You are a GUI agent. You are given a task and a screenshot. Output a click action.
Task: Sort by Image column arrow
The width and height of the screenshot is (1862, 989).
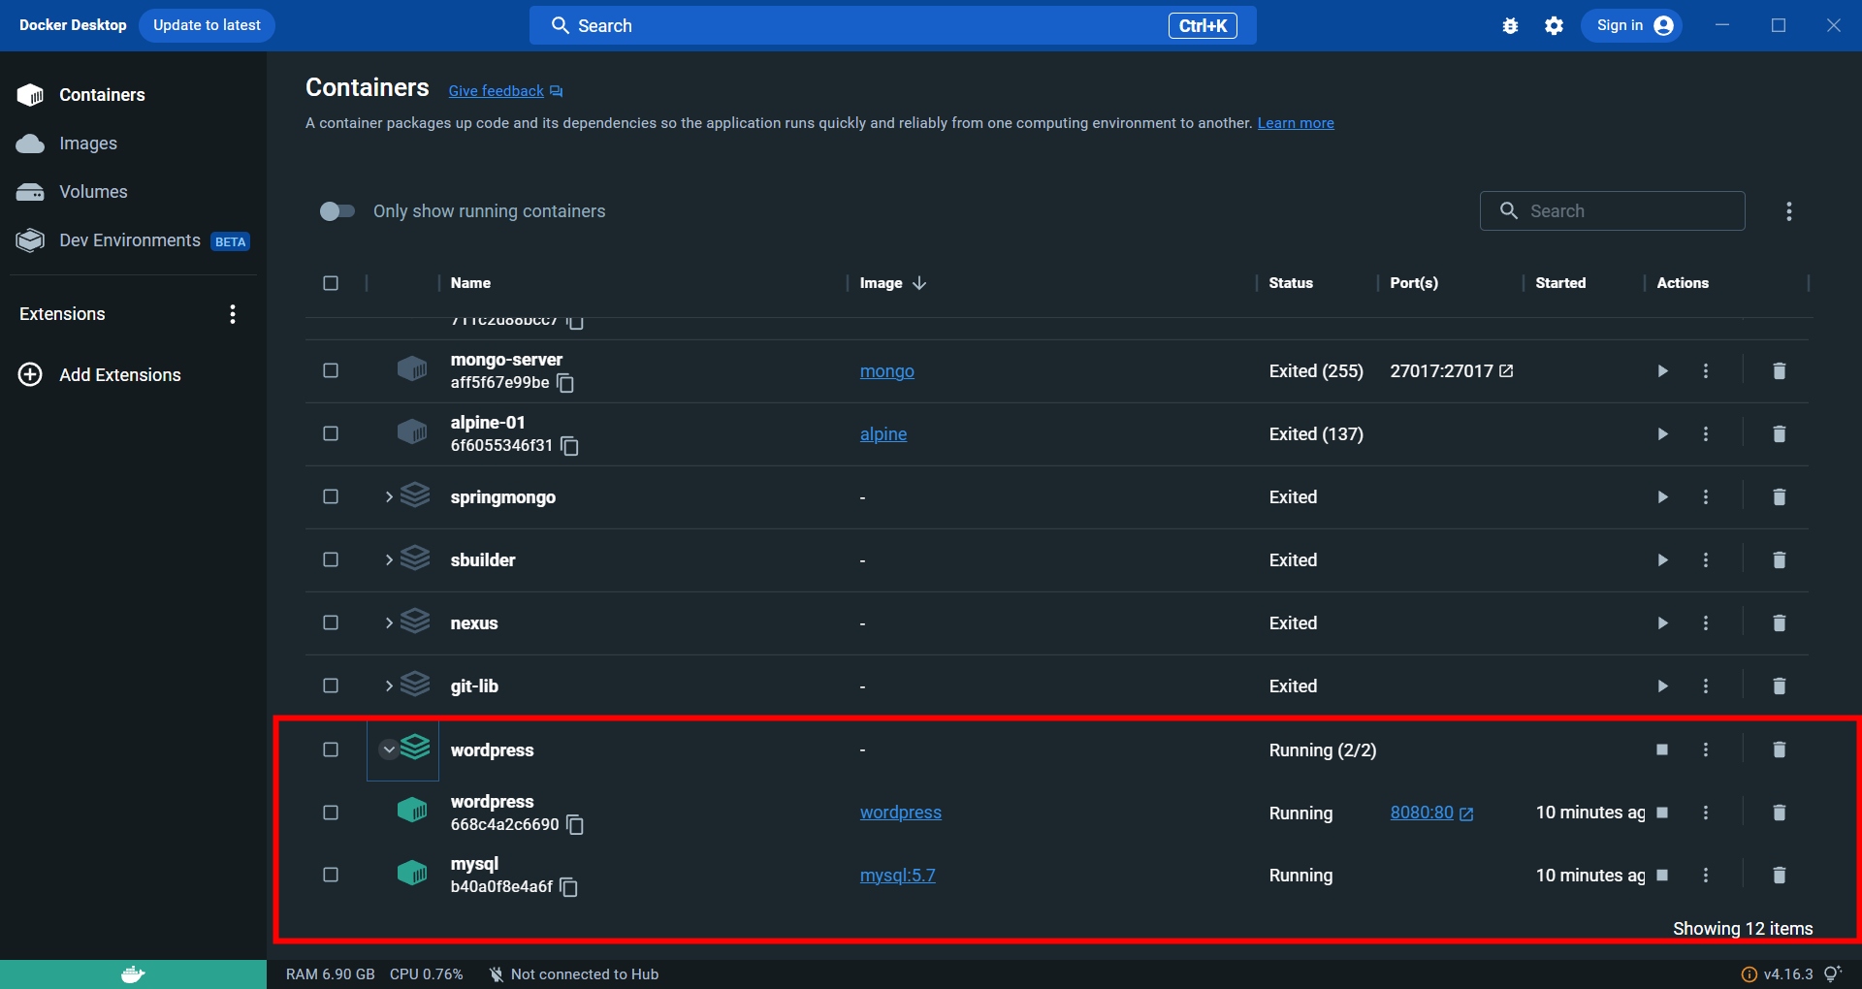click(919, 283)
